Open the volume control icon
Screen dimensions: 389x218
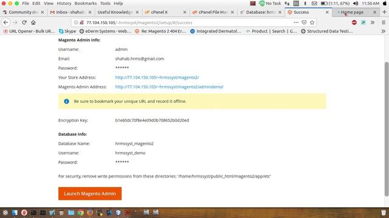(x=356, y=4)
